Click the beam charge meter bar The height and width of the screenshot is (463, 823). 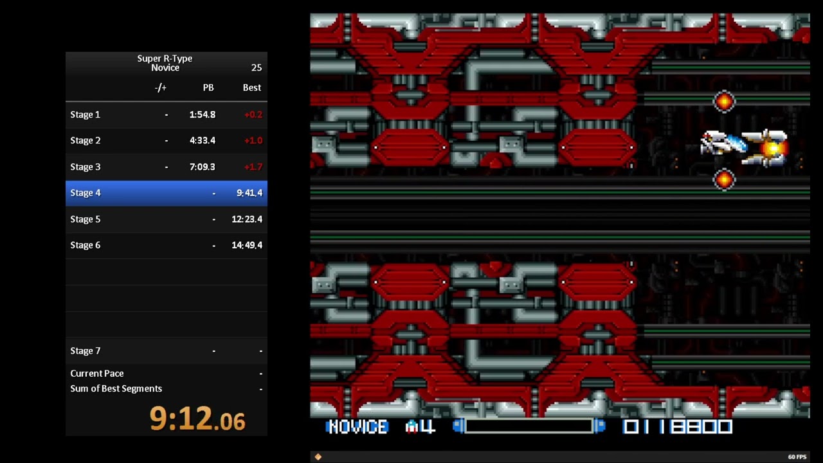(529, 426)
